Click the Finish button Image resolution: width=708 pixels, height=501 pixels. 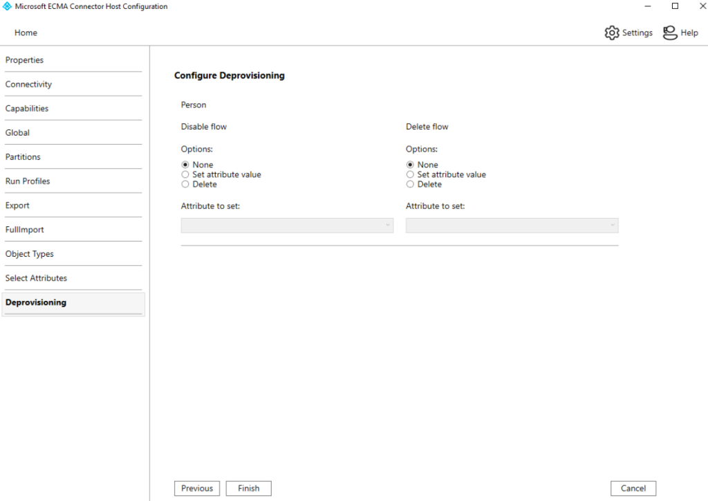[x=248, y=488]
